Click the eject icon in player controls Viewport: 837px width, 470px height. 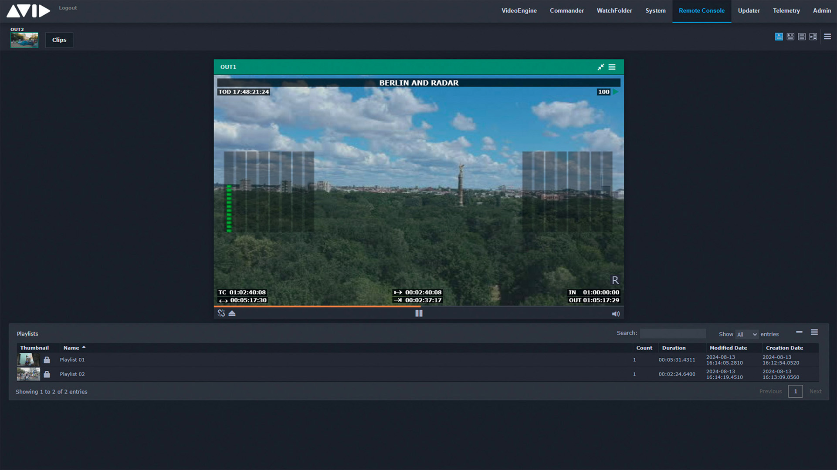231,313
